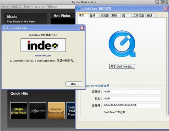Open the Single of the Week thumbnail
This screenshot has height=131, width=169.
click(x=19, y=111)
